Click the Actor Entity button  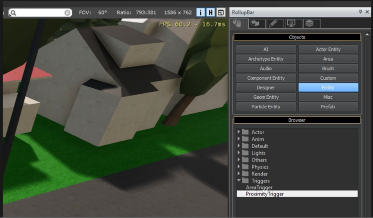[x=328, y=49]
